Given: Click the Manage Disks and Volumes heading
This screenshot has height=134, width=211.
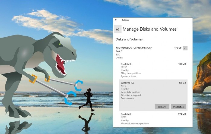Looking at the screenshot, I should (150, 29).
